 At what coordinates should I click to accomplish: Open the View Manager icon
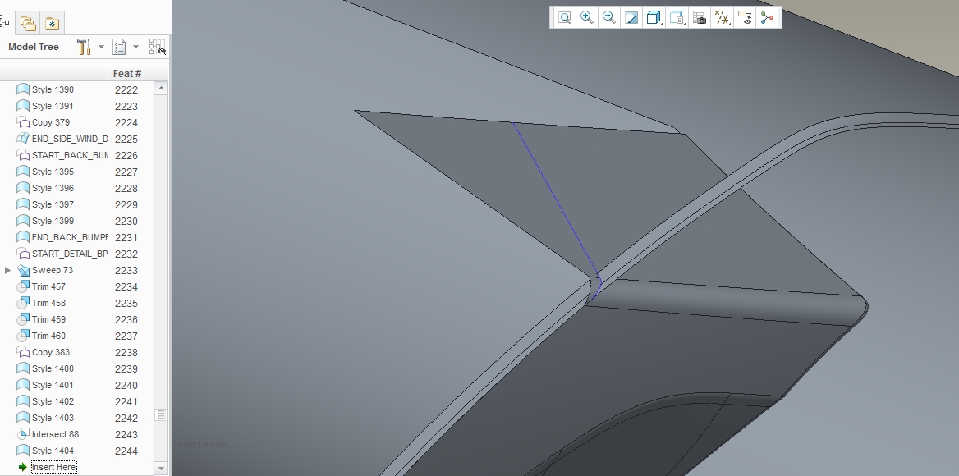[700, 18]
